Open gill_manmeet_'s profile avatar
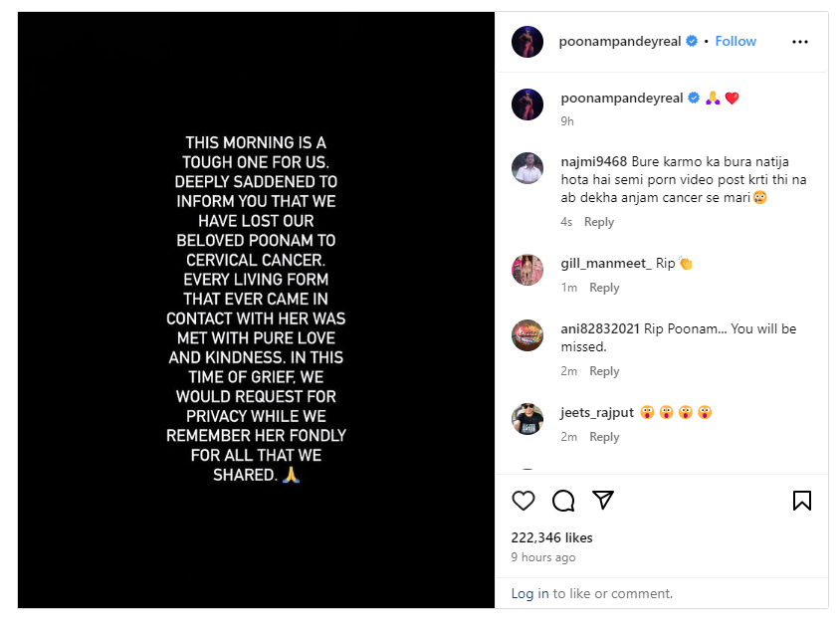 tap(527, 270)
